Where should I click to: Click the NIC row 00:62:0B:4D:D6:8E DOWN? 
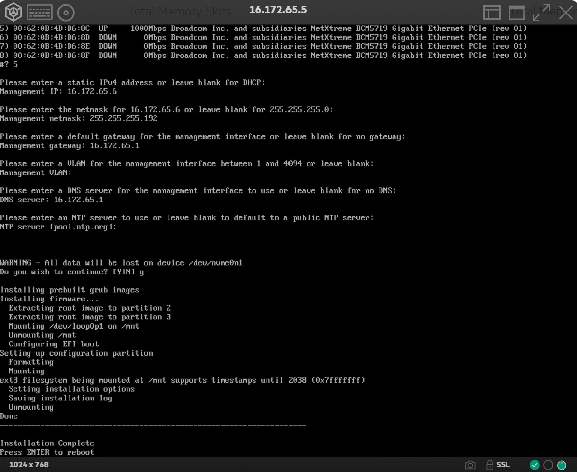point(264,46)
